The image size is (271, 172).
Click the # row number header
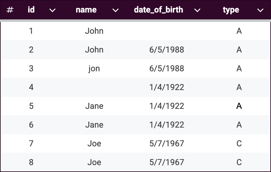pos(10,10)
